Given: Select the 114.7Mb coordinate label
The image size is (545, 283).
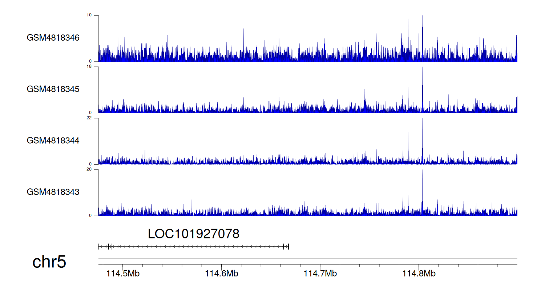Looking at the screenshot, I should pos(320,274).
